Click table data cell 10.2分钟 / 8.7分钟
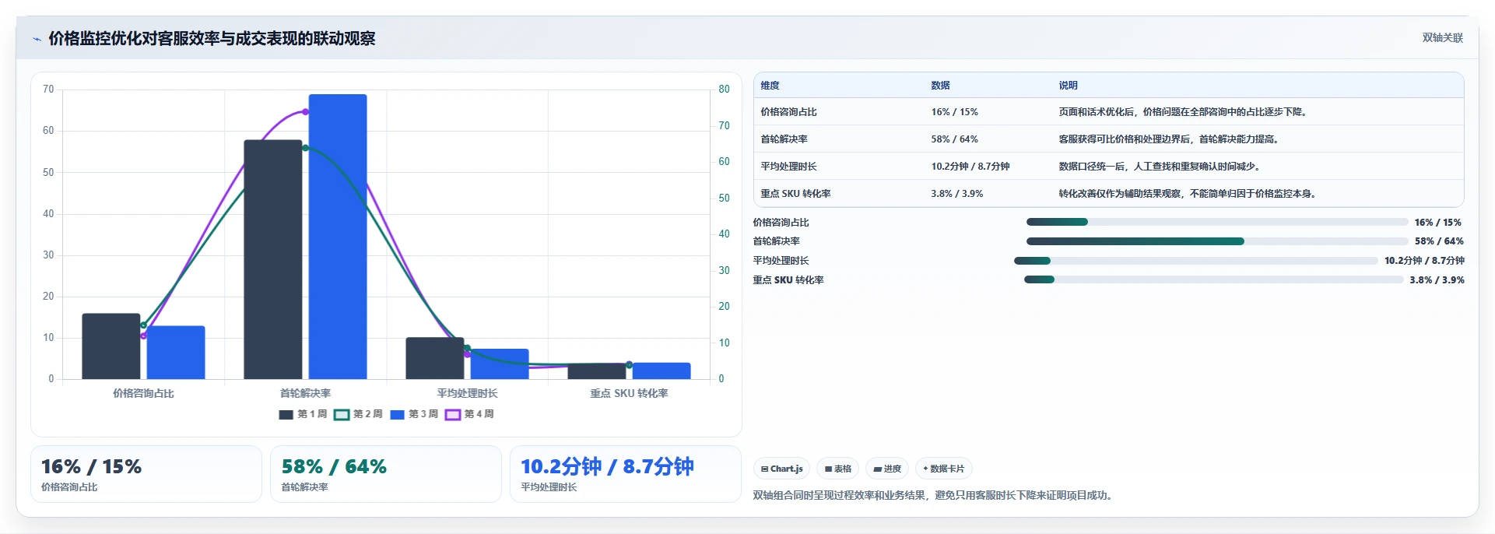The image size is (1495, 534). click(970, 167)
